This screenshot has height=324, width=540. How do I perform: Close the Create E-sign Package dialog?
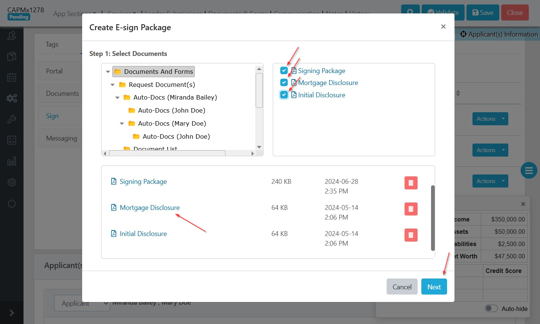pyautogui.click(x=443, y=26)
